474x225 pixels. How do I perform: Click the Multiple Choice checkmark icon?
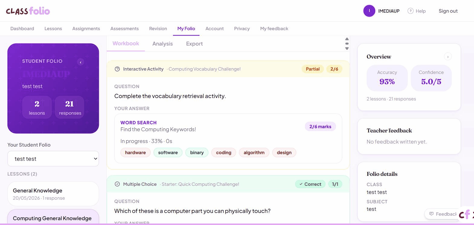tap(117, 184)
